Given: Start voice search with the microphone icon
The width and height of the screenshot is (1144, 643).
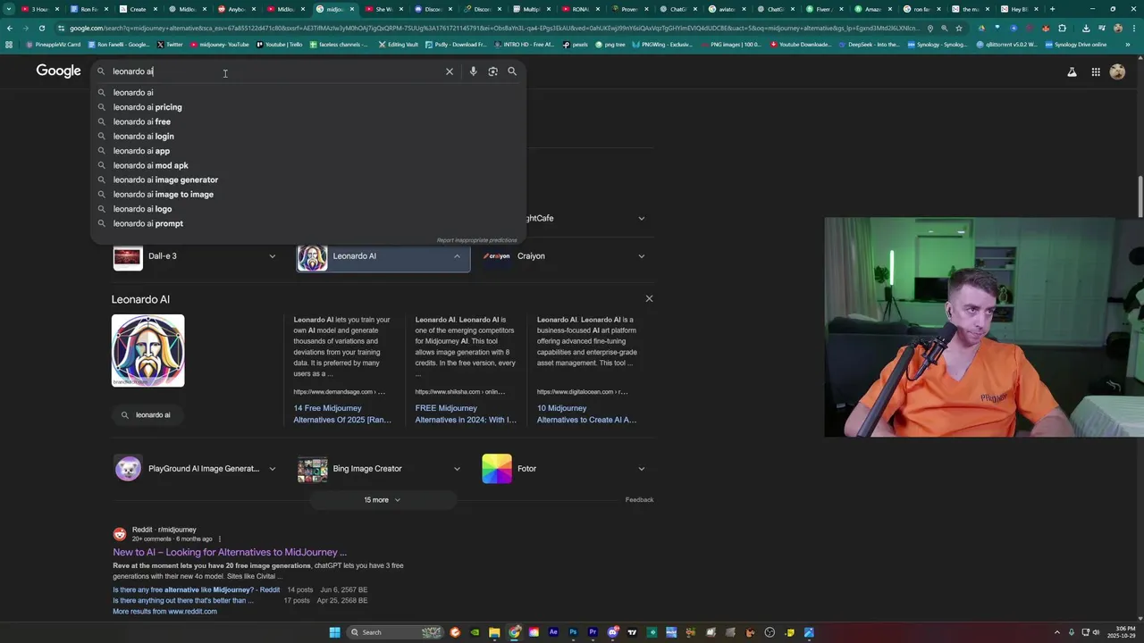Looking at the screenshot, I should point(473,71).
